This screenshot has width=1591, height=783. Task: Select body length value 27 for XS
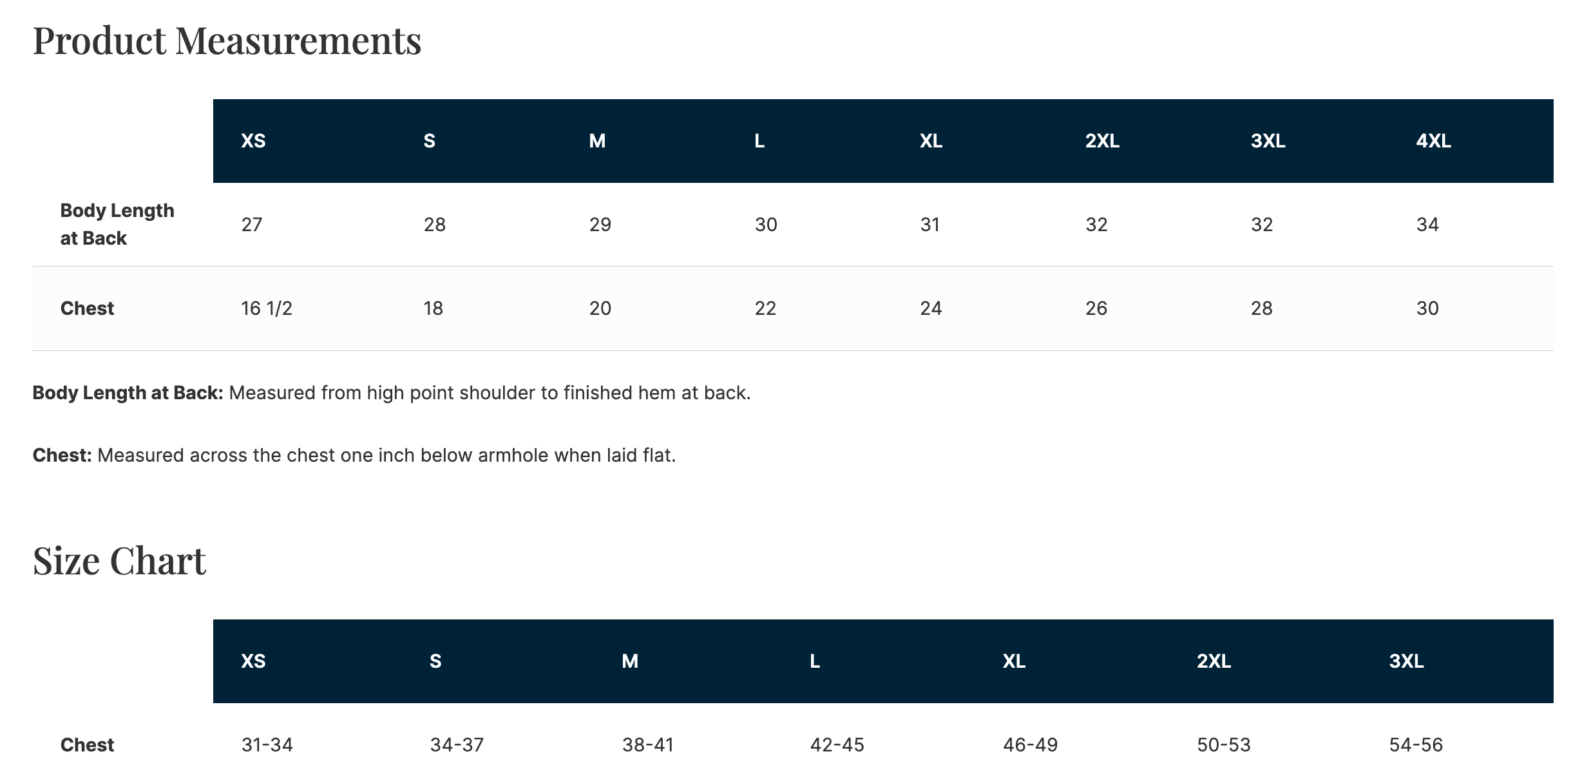(252, 225)
